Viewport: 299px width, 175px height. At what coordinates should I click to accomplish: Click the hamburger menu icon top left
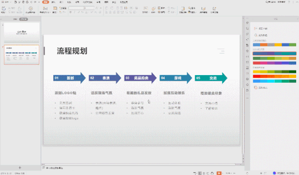pos(3,2)
